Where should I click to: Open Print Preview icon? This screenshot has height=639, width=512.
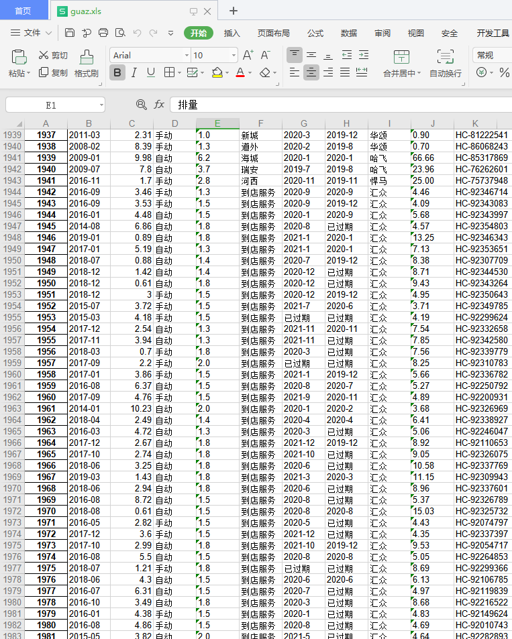pos(120,33)
